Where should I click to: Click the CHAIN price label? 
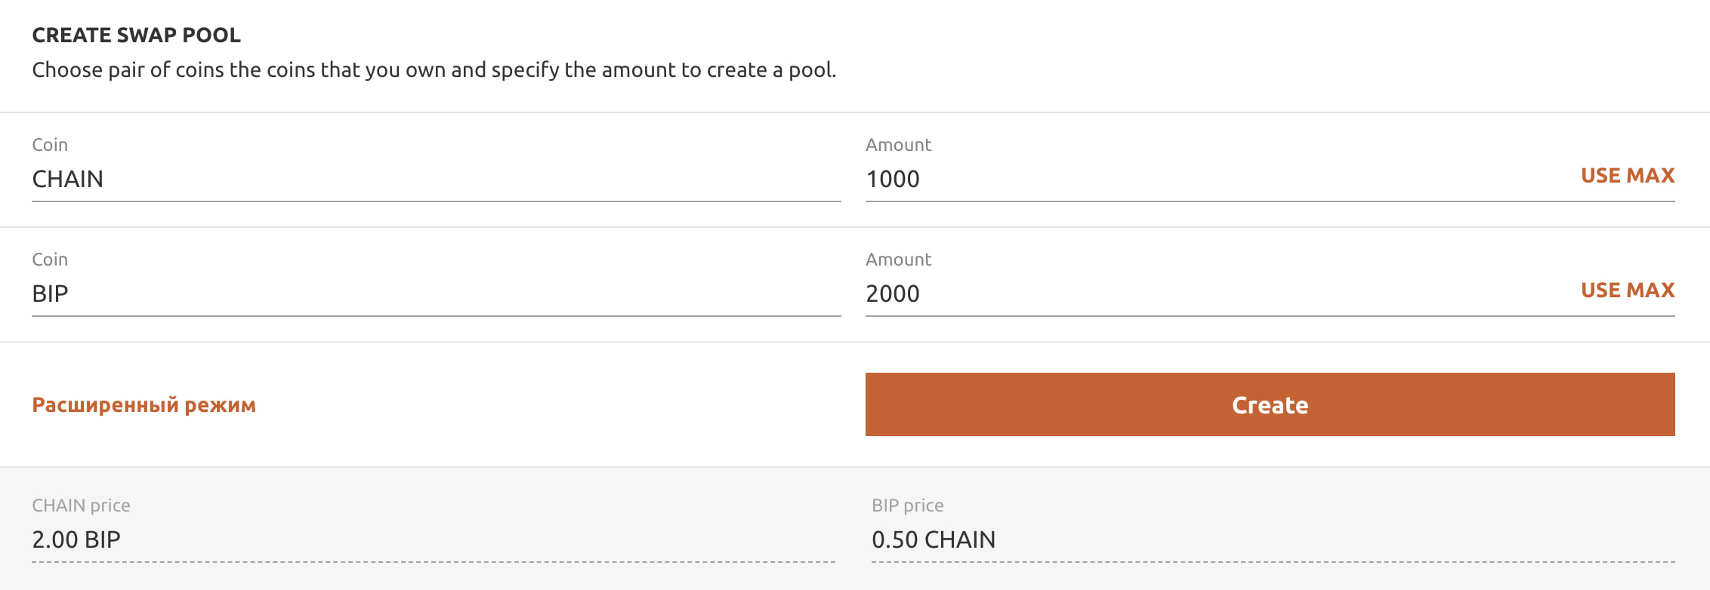pyautogui.click(x=81, y=505)
